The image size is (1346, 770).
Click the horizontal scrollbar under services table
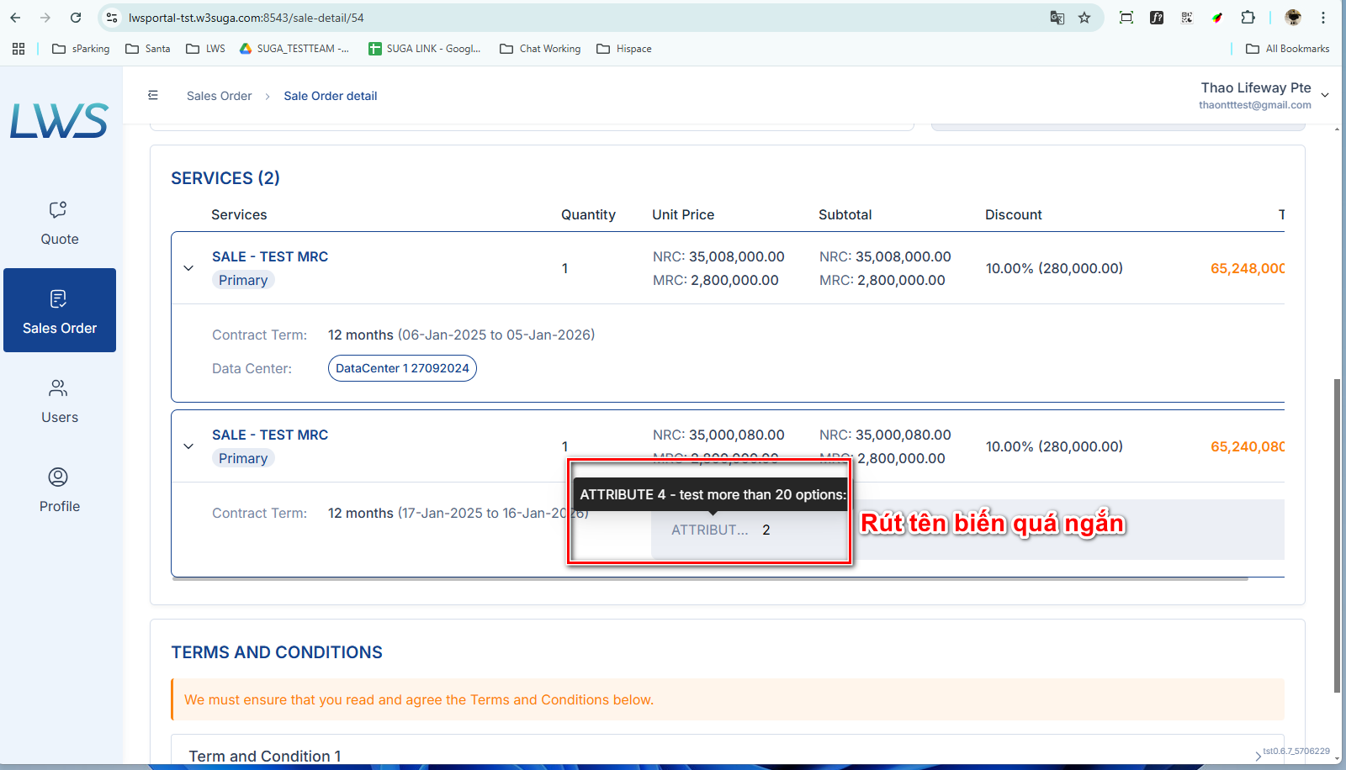710,578
